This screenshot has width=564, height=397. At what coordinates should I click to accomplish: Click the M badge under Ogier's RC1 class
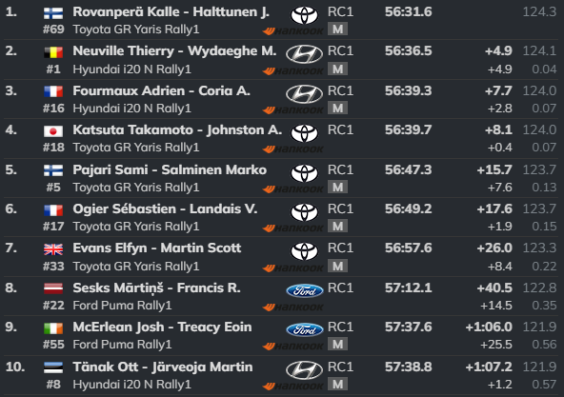(x=337, y=227)
